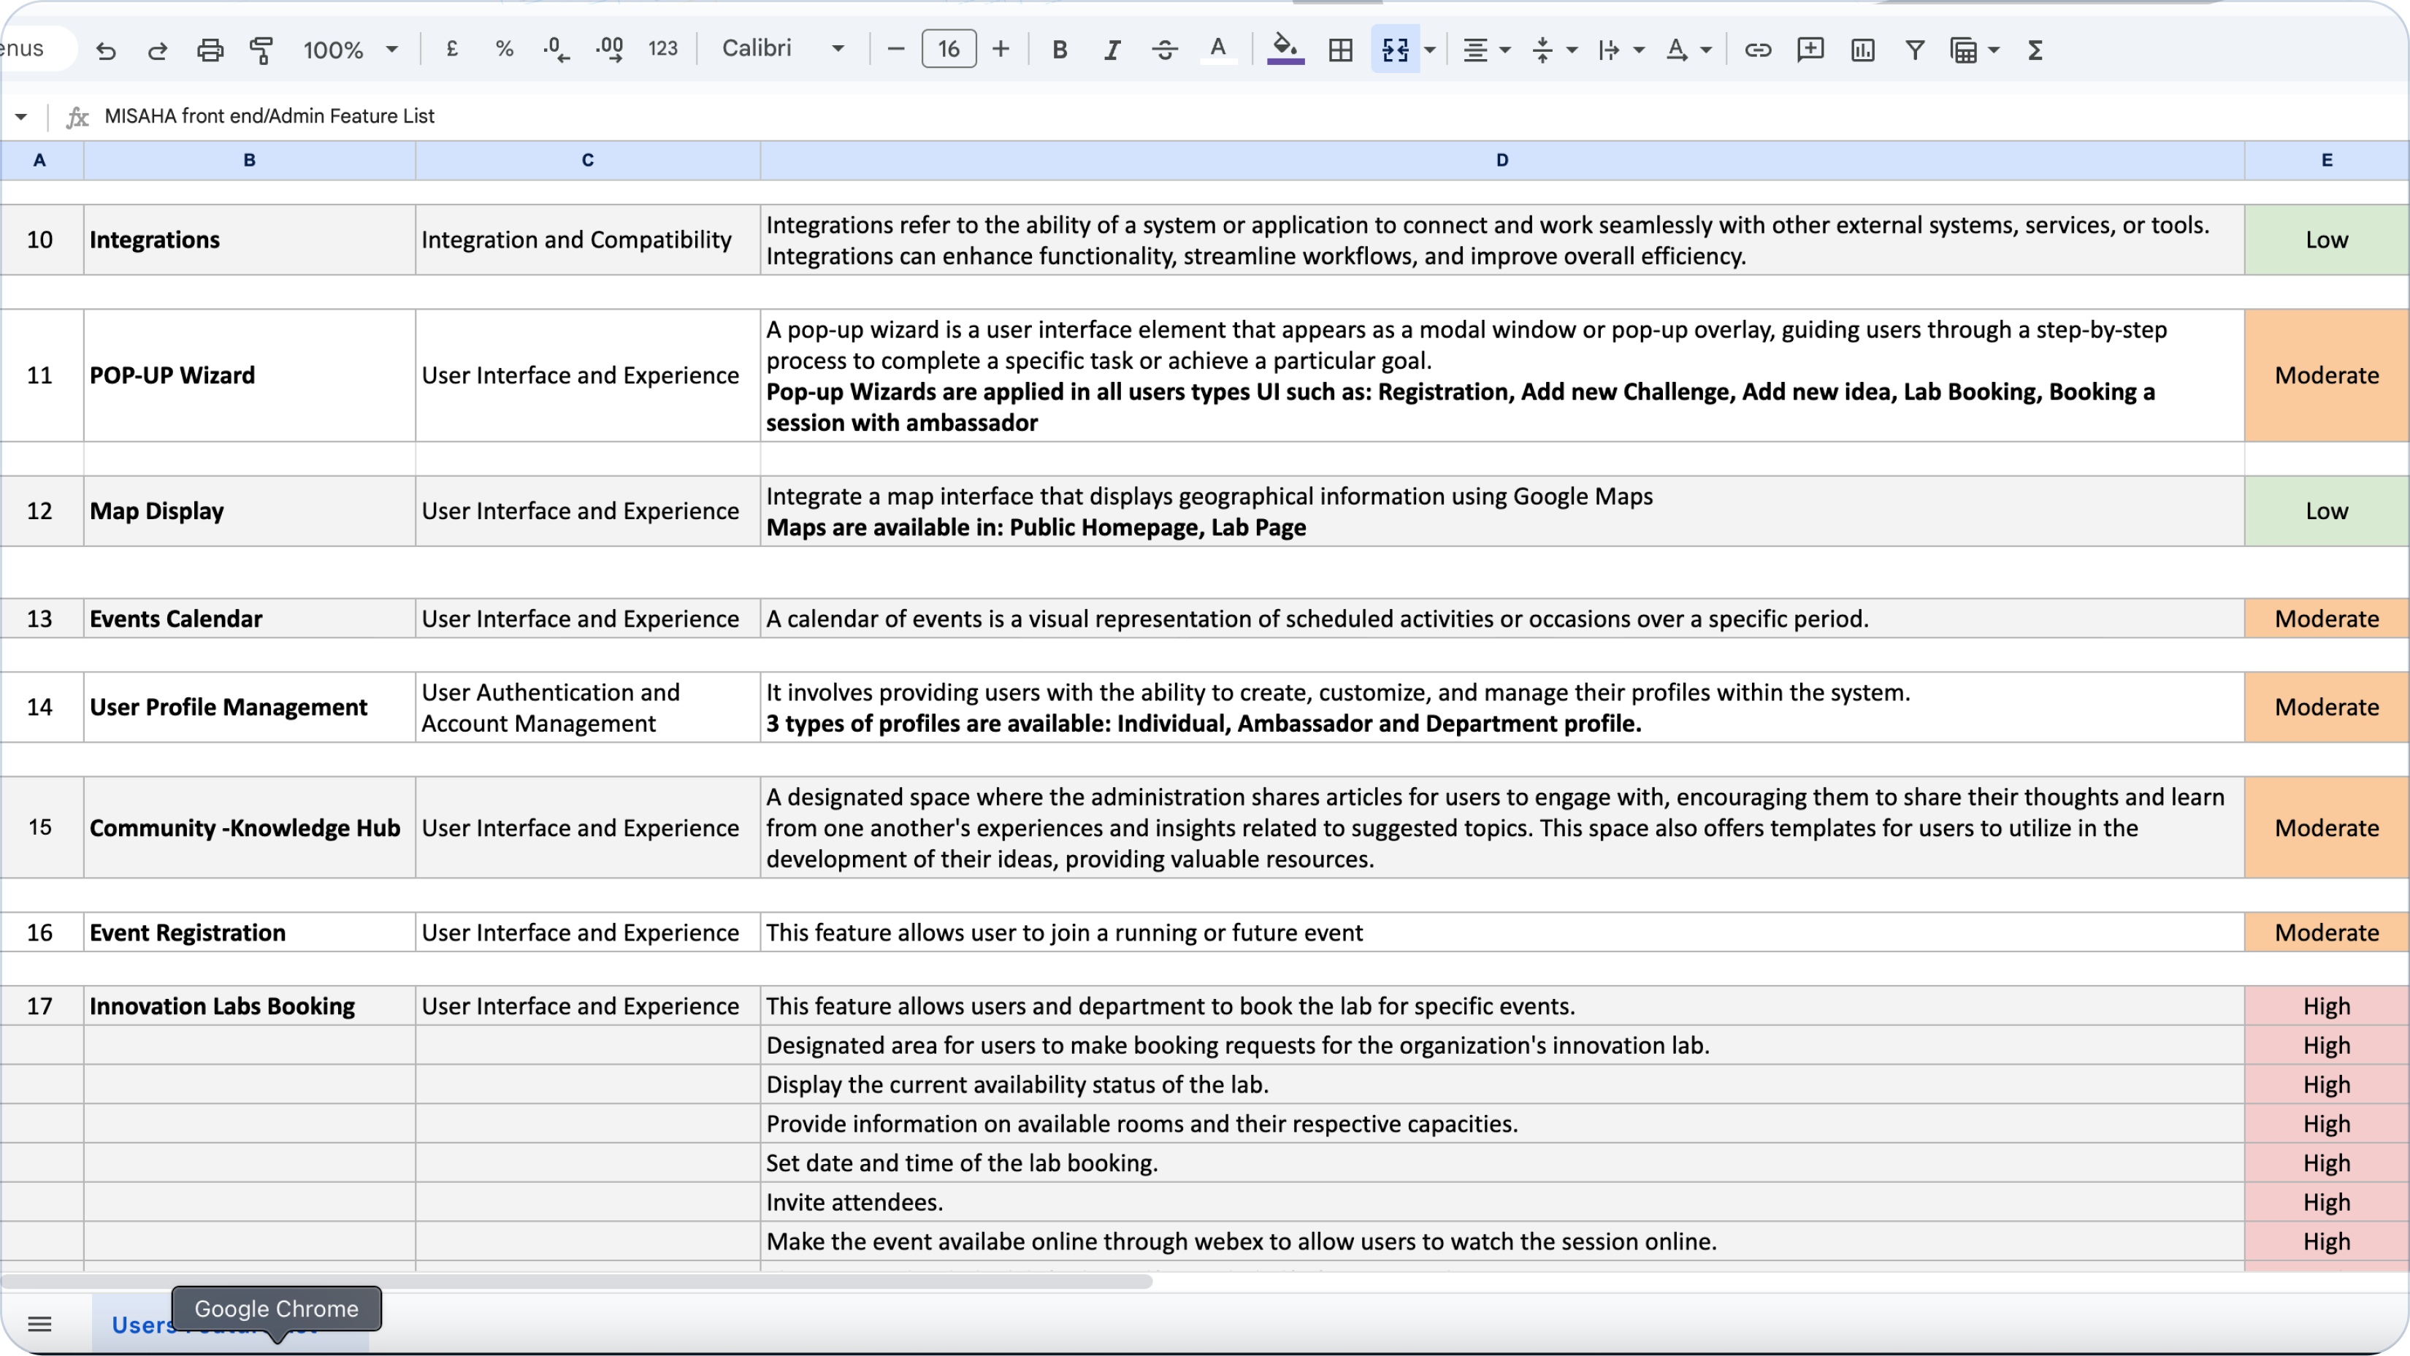Image resolution: width=2410 pixels, height=1356 pixels.
Task: Open the all sheets hamburger menu
Action: 39,1324
